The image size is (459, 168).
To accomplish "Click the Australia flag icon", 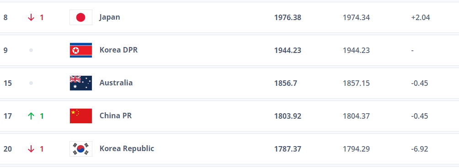I will pos(81,83).
